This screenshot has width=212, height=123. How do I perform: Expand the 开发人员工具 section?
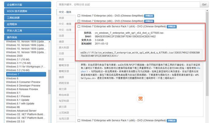coord(28,31)
